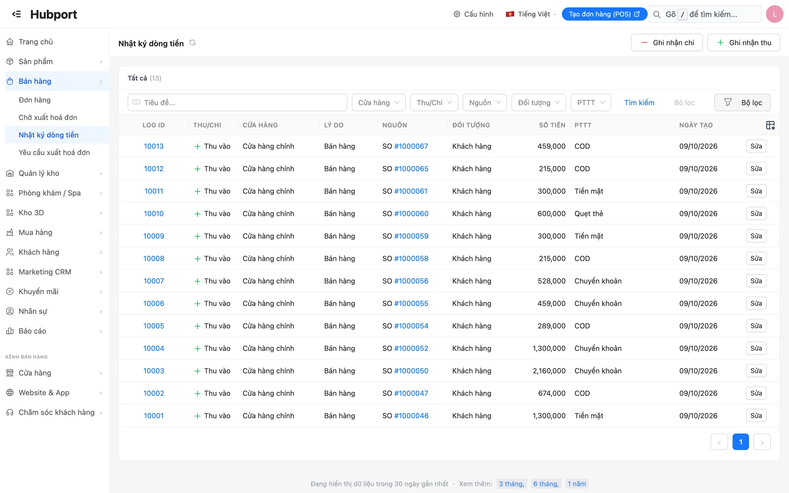
Task: Click the Khuyến mãi discount icon
Action: point(10,292)
